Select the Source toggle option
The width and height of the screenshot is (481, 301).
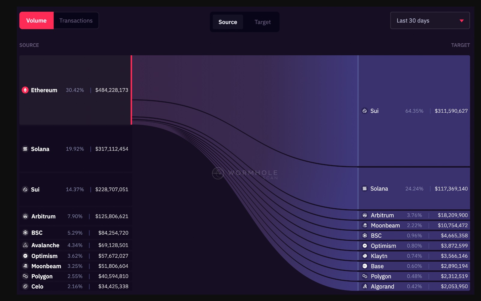228,22
